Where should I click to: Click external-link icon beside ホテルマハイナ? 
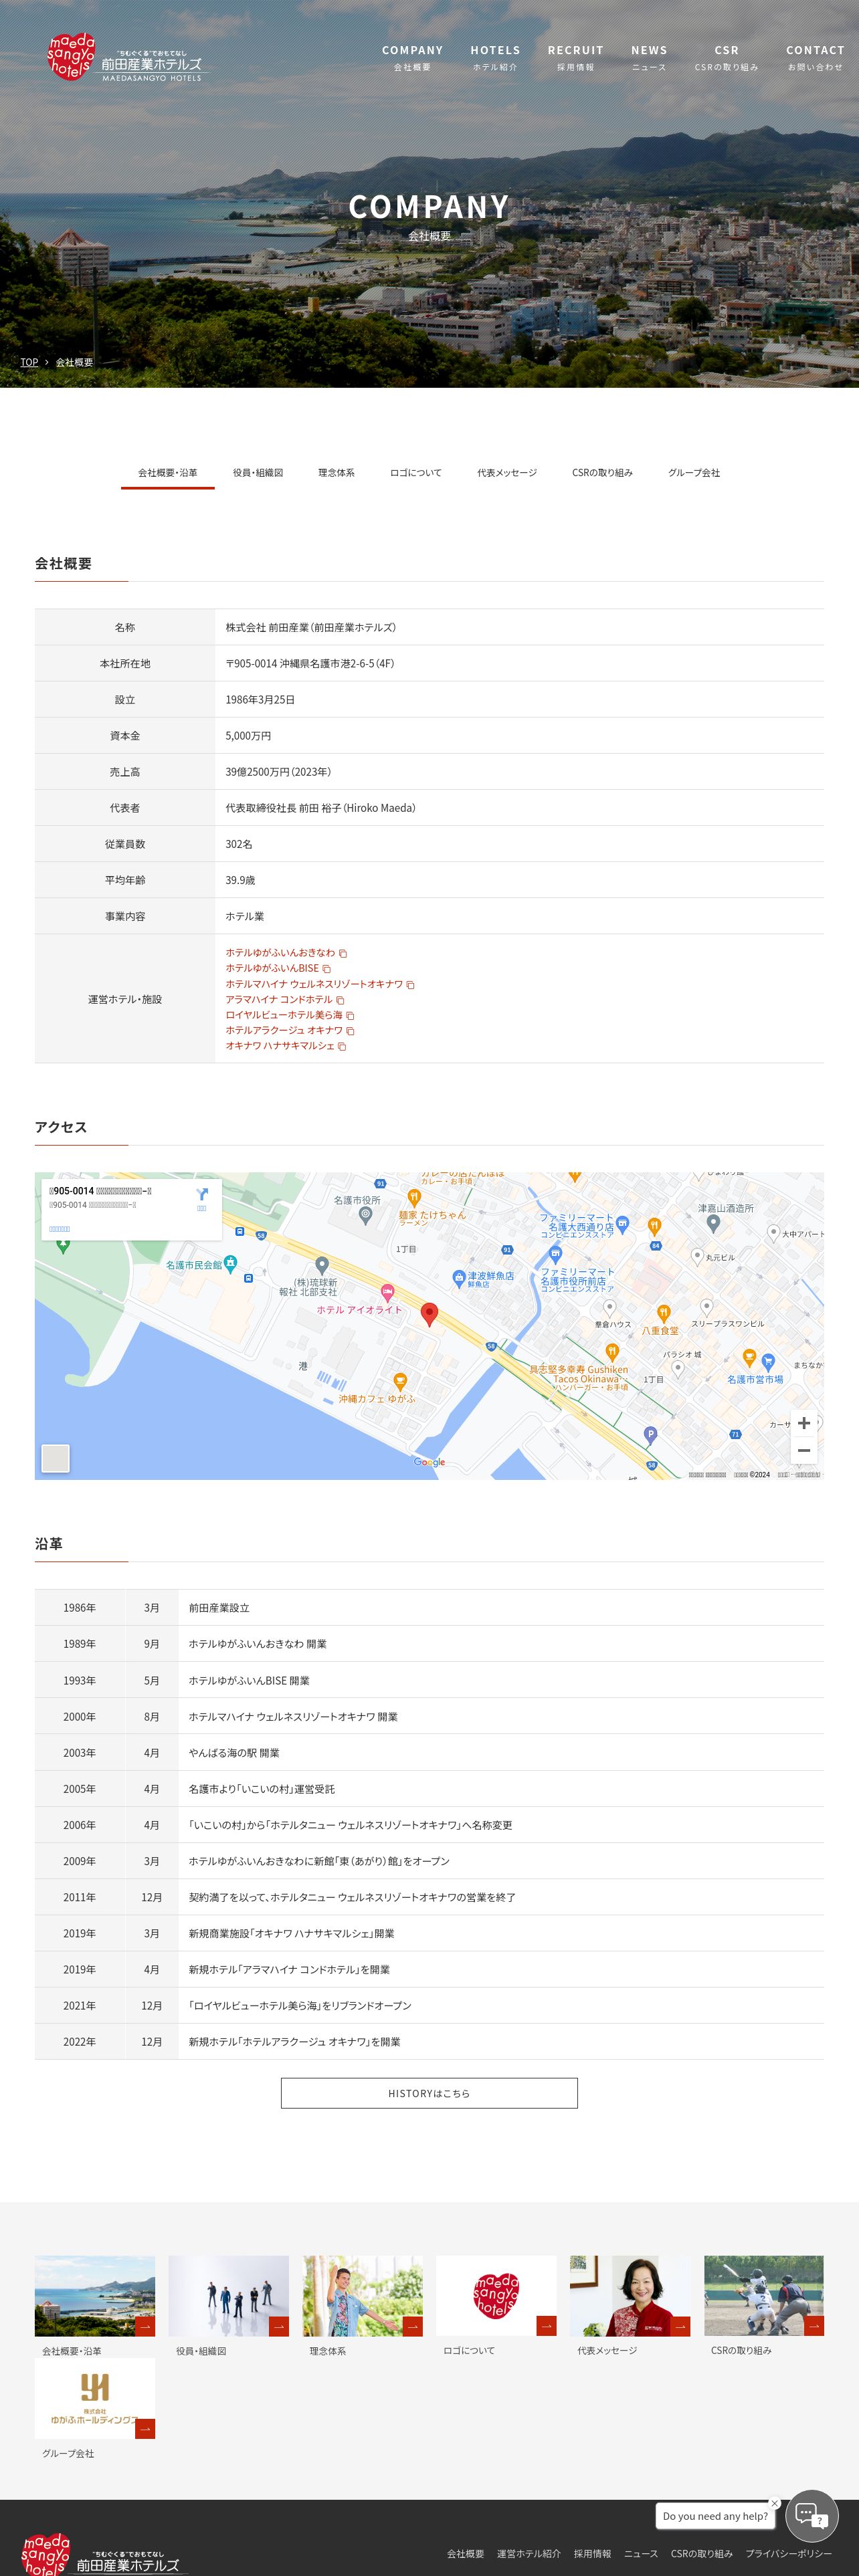[x=410, y=985]
